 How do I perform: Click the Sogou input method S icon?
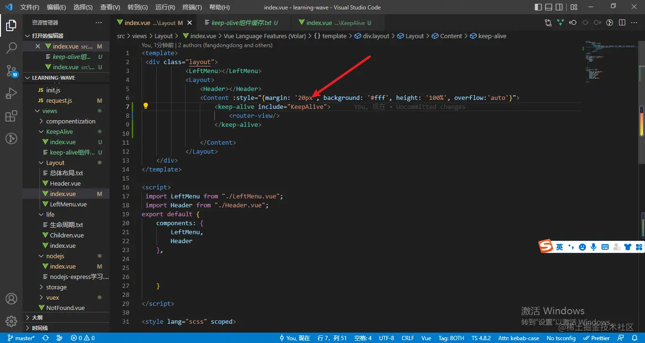pyautogui.click(x=546, y=246)
